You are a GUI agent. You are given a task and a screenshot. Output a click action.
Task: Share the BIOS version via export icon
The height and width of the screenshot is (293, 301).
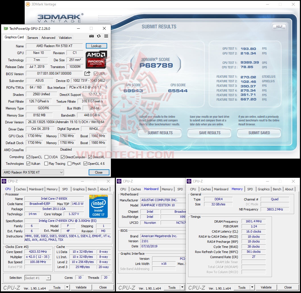87,73
